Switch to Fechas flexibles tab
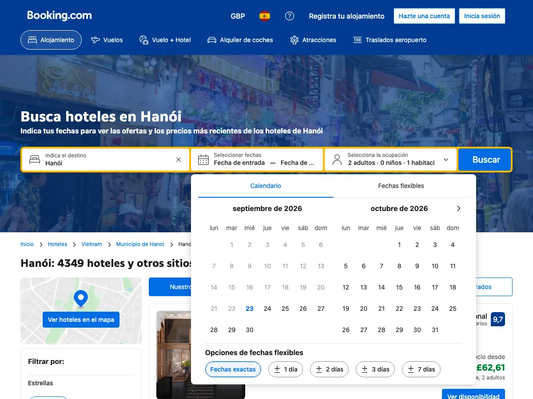The image size is (533, 399). click(x=401, y=186)
